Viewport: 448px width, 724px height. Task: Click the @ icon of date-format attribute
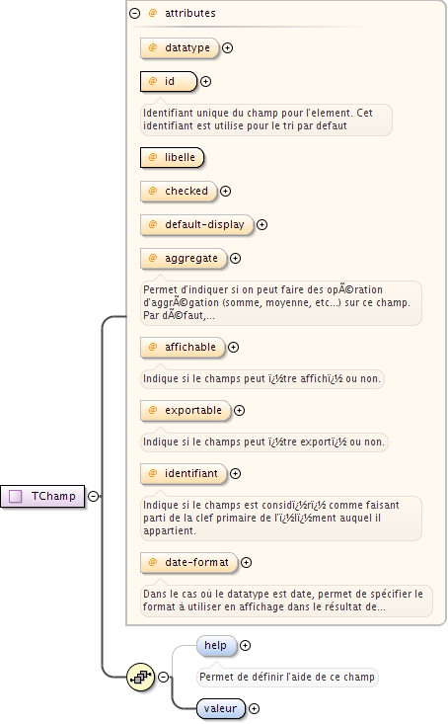tap(153, 562)
